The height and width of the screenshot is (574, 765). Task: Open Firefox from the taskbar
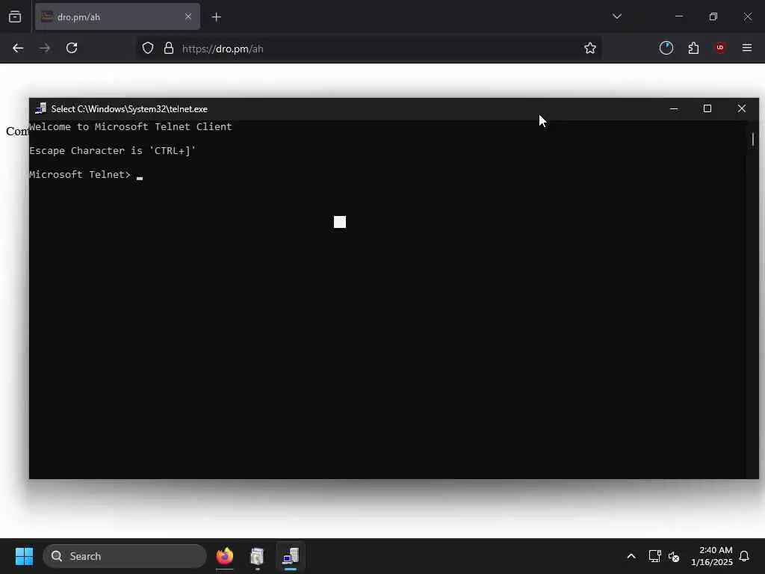(225, 556)
